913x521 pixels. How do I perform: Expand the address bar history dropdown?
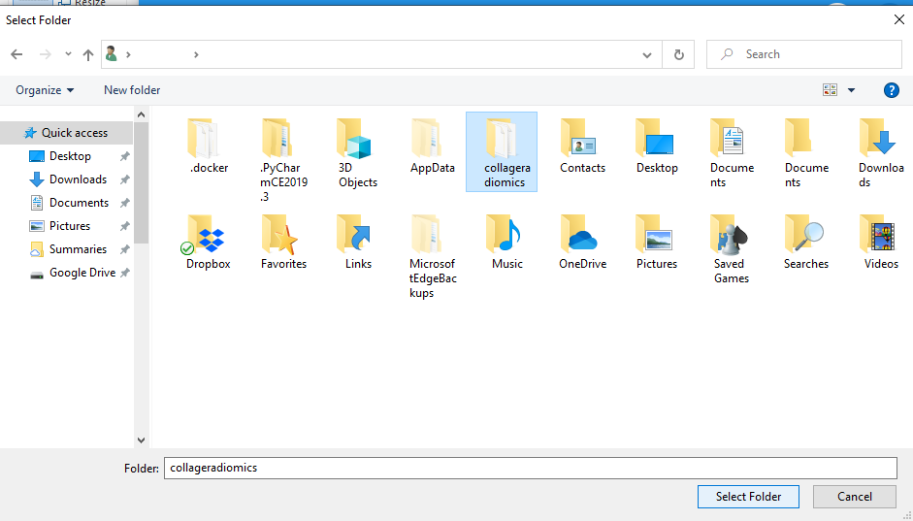click(x=647, y=55)
